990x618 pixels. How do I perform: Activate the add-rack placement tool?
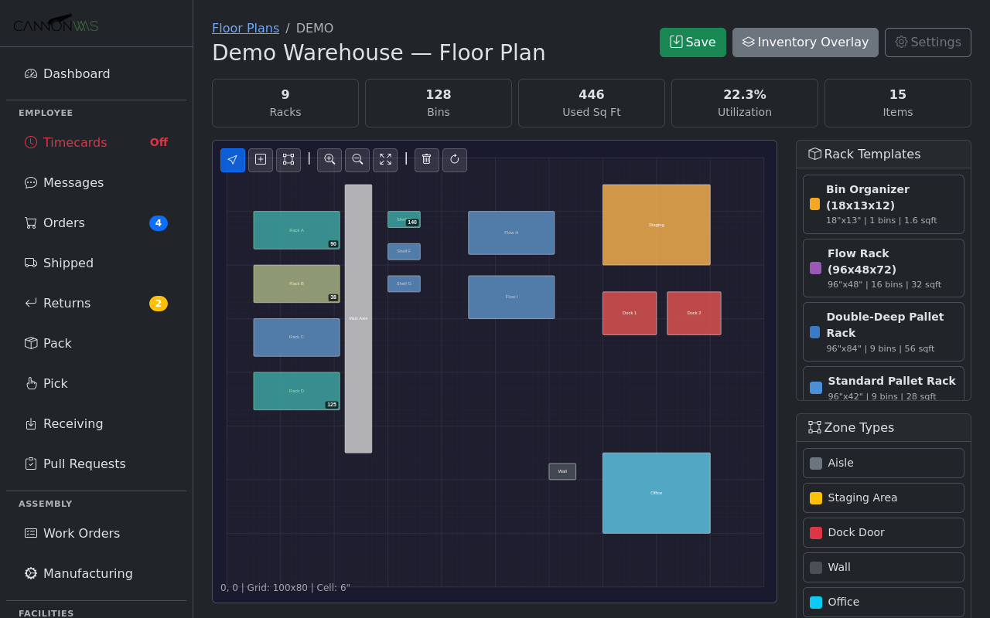tap(261, 160)
